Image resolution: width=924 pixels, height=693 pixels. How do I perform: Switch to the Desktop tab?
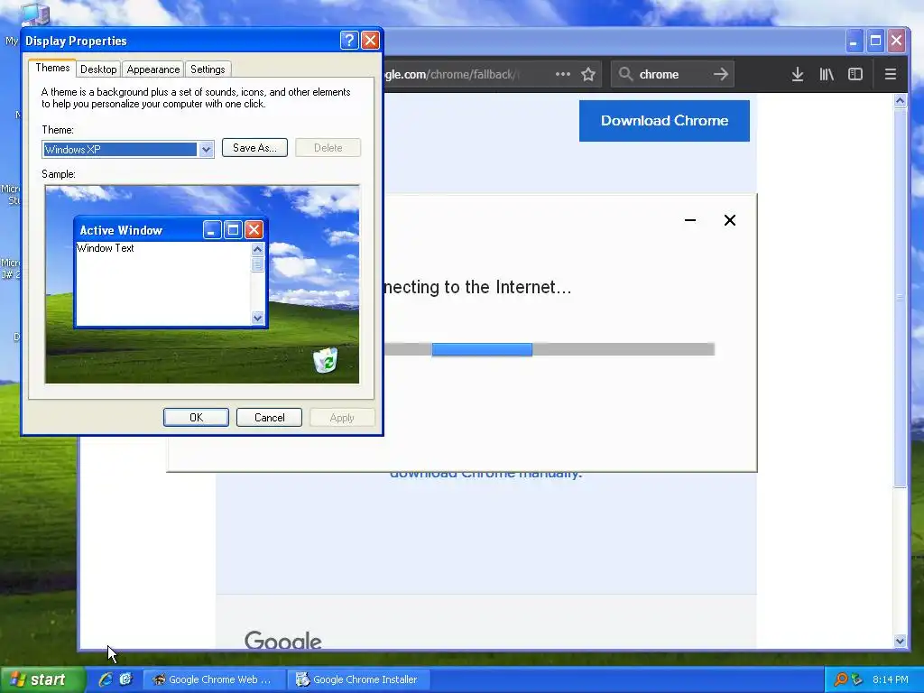[x=98, y=69]
